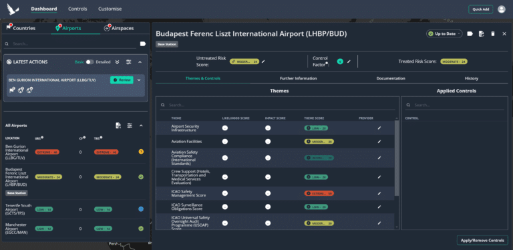The image size is (513, 250).
Task: Click Aviation Facilities impact score circle
Action: (x=268, y=141)
